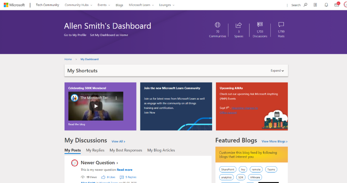
Task: Click View More Blogs link
Action: pyautogui.click(x=274, y=141)
